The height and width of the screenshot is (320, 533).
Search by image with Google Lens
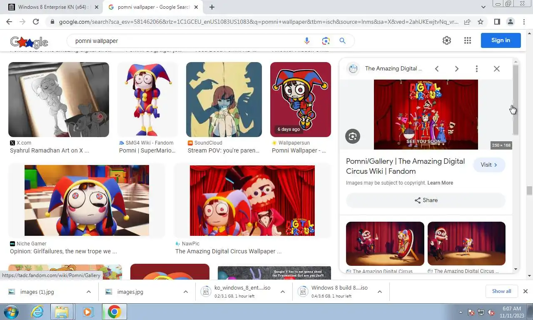click(x=326, y=41)
